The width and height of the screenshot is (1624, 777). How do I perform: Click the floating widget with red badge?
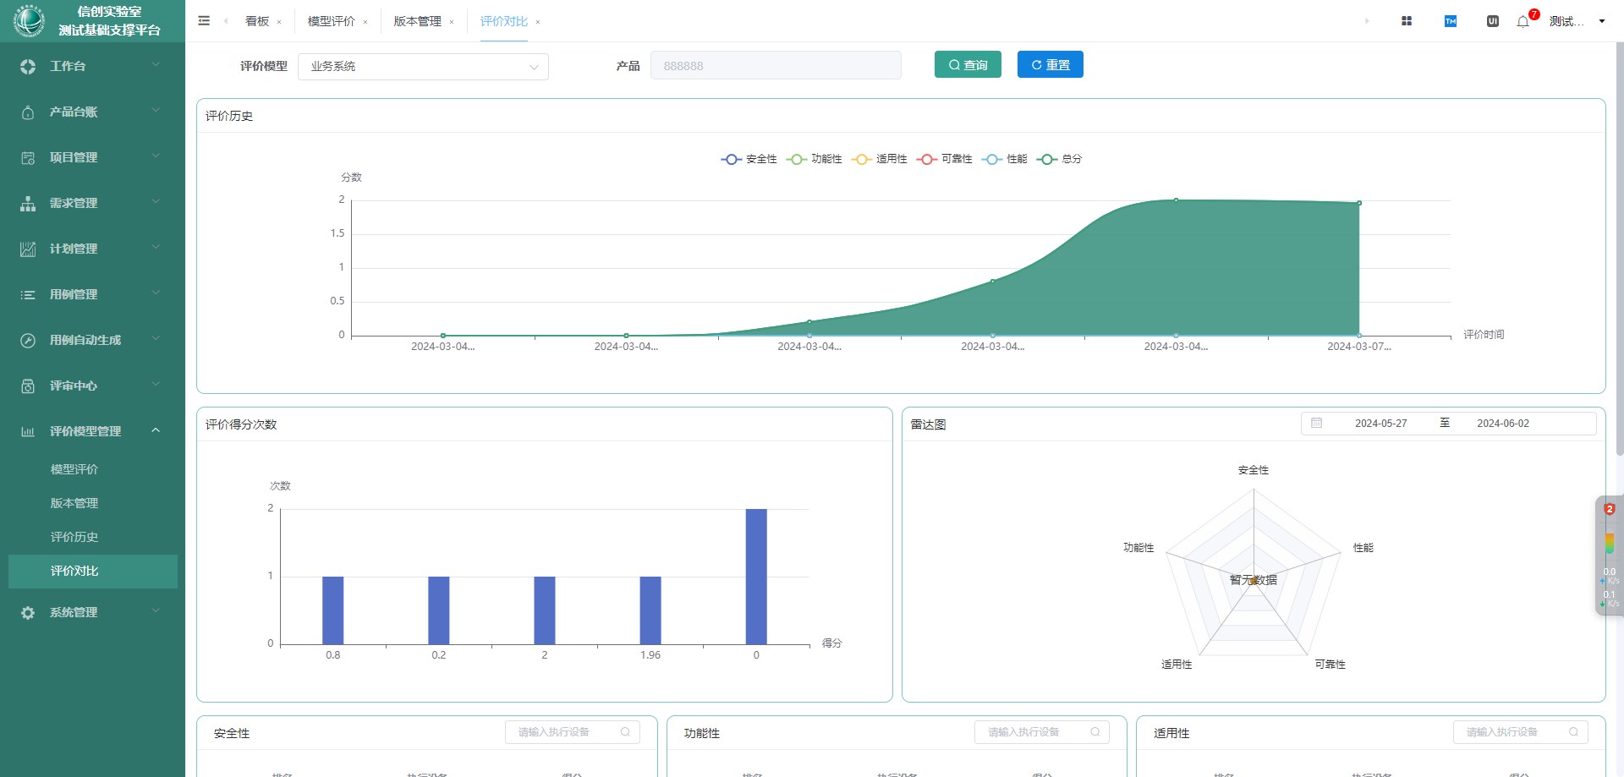[x=1610, y=555]
